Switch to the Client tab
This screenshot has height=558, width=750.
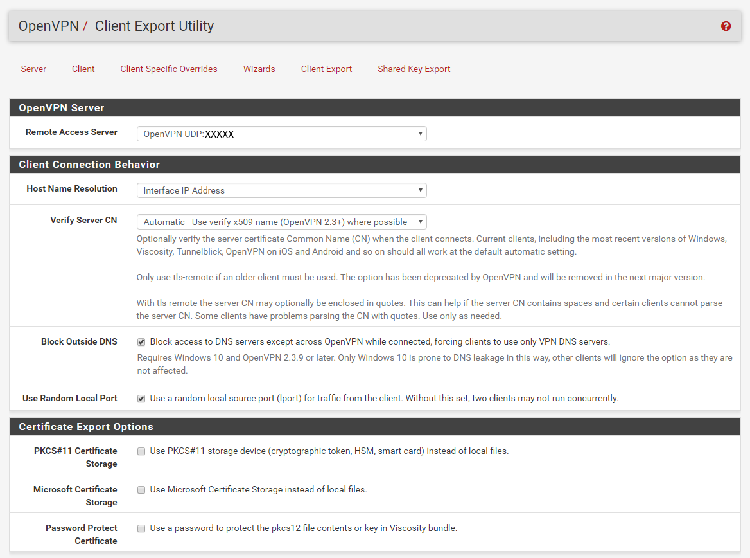tap(83, 69)
